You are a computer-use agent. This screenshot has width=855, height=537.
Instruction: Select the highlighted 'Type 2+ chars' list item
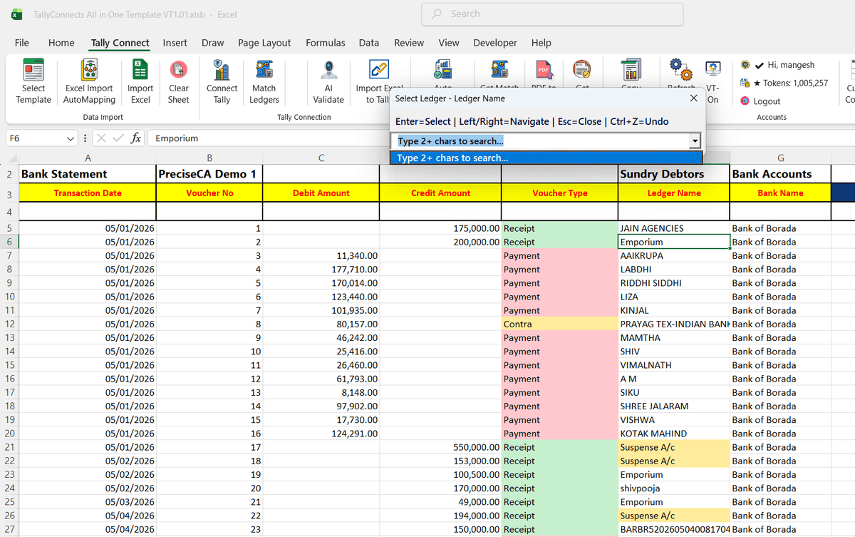[x=546, y=158]
